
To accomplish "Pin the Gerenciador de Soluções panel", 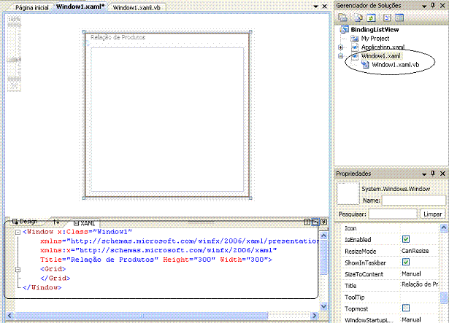I will click(x=433, y=5).
